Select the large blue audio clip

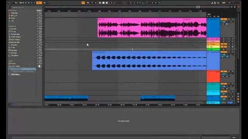(149, 60)
